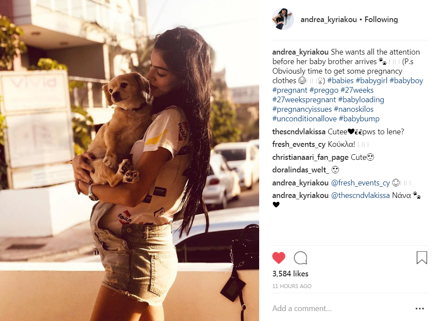Screen dimensions: 435x321
Task: Open andrea_kyriakou username in header
Action: [329, 19]
